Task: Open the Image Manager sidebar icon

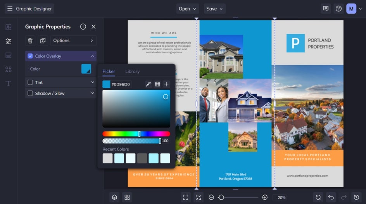Action: 9,27
